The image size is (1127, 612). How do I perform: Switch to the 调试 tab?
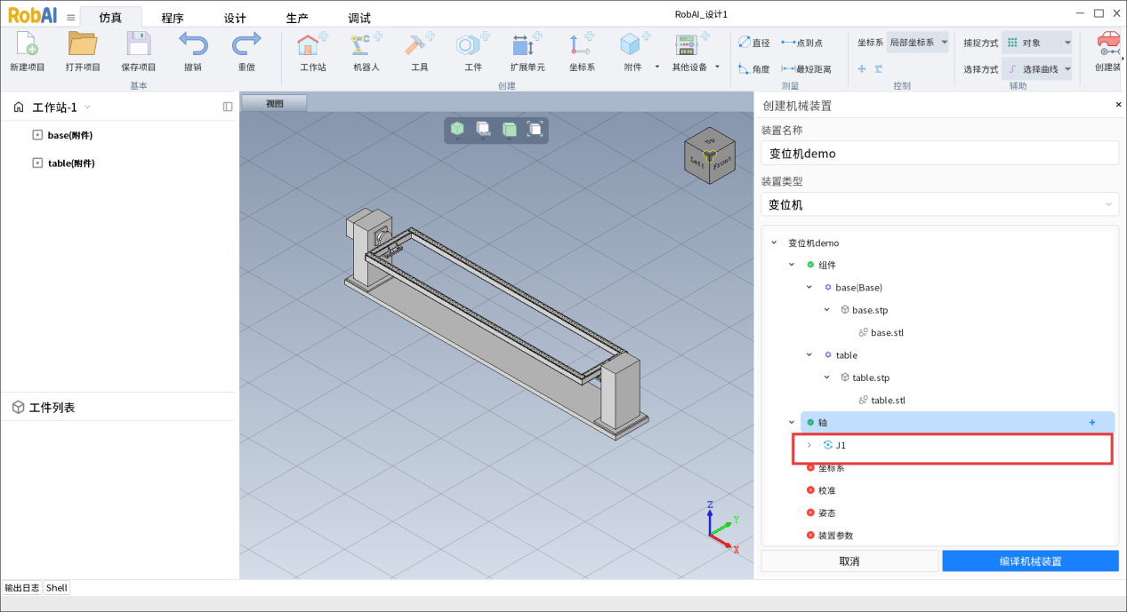[x=359, y=18]
